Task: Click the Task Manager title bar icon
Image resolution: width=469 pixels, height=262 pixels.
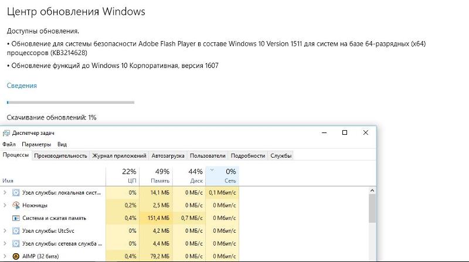Action: 6,133
